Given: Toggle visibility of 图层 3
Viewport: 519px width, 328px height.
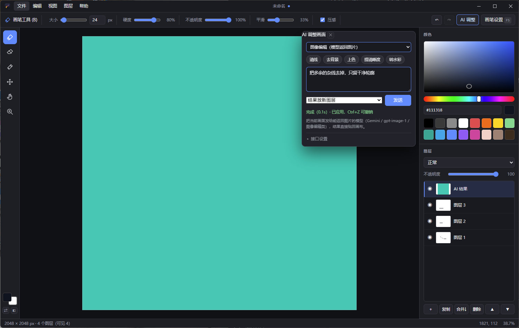Looking at the screenshot, I should click(x=430, y=205).
